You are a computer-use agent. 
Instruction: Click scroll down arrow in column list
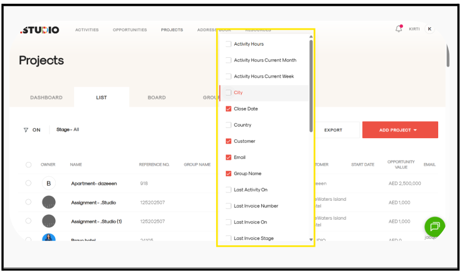click(x=311, y=240)
